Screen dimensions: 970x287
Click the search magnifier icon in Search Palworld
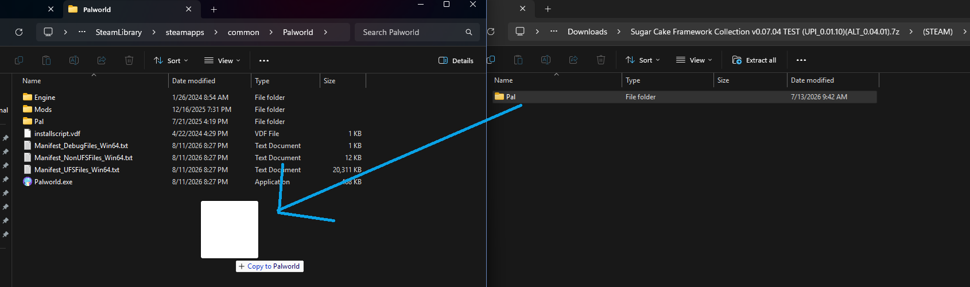coord(469,32)
